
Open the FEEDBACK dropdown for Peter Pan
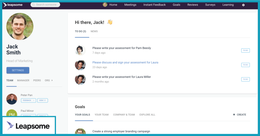[x=29, y=100]
